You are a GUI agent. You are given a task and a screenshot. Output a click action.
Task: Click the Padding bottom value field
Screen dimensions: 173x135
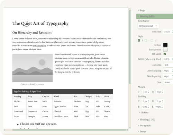(146, 107)
